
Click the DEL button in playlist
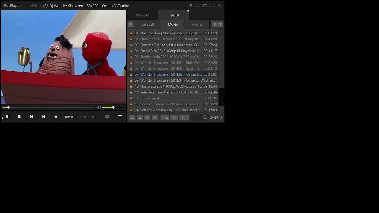(174, 118)
